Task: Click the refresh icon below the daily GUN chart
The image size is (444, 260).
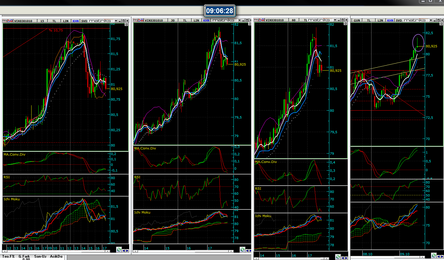Action: click(x=434, y=255)
